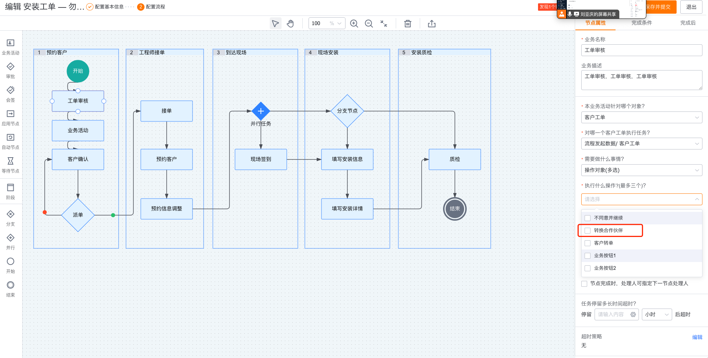Select the pointer selection tool
The height and width of the screenshot is (358, 708).
(x=275, y=24)
